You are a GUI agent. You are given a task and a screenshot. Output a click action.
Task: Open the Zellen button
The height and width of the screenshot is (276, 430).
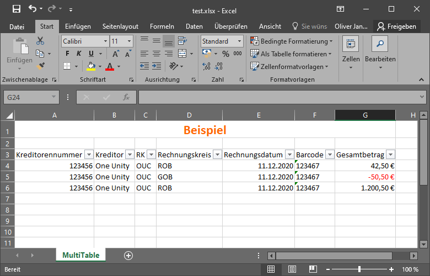point(351,52)
